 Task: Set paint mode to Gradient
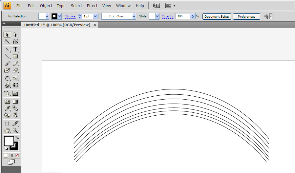11,155
